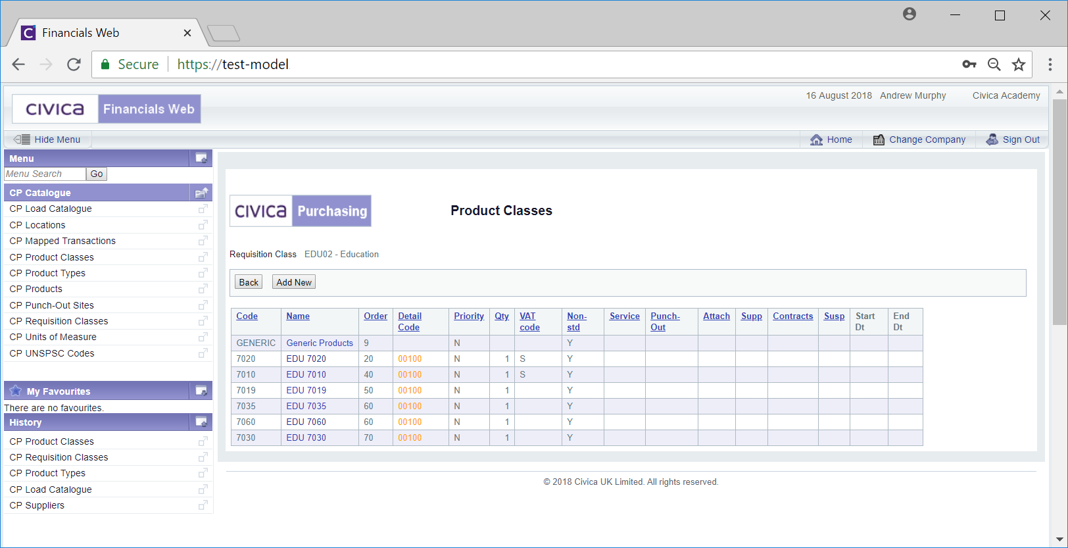The height and width of the screenshot is (548, 1068).
Task: Open CP Product Classes in CP Catalogue menu
Action: click(52, 257)
